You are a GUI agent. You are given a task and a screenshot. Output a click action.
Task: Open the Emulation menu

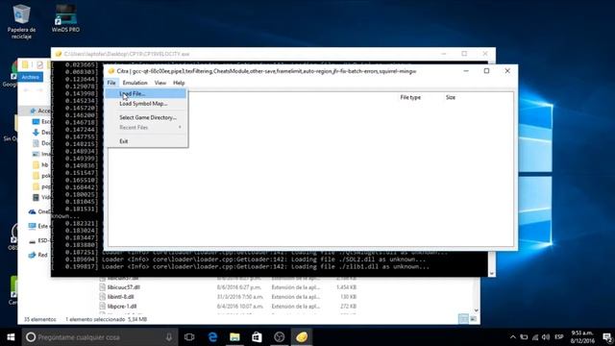click(x=135, y=83)
